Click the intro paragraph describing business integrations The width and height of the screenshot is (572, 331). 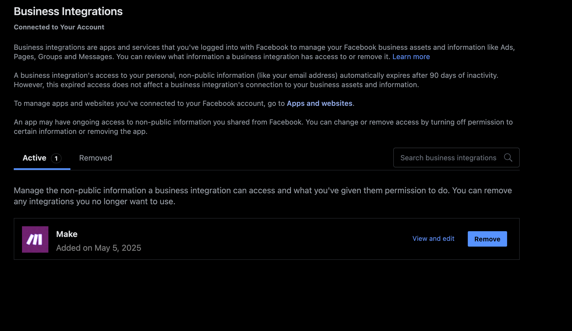click(264, 52)
